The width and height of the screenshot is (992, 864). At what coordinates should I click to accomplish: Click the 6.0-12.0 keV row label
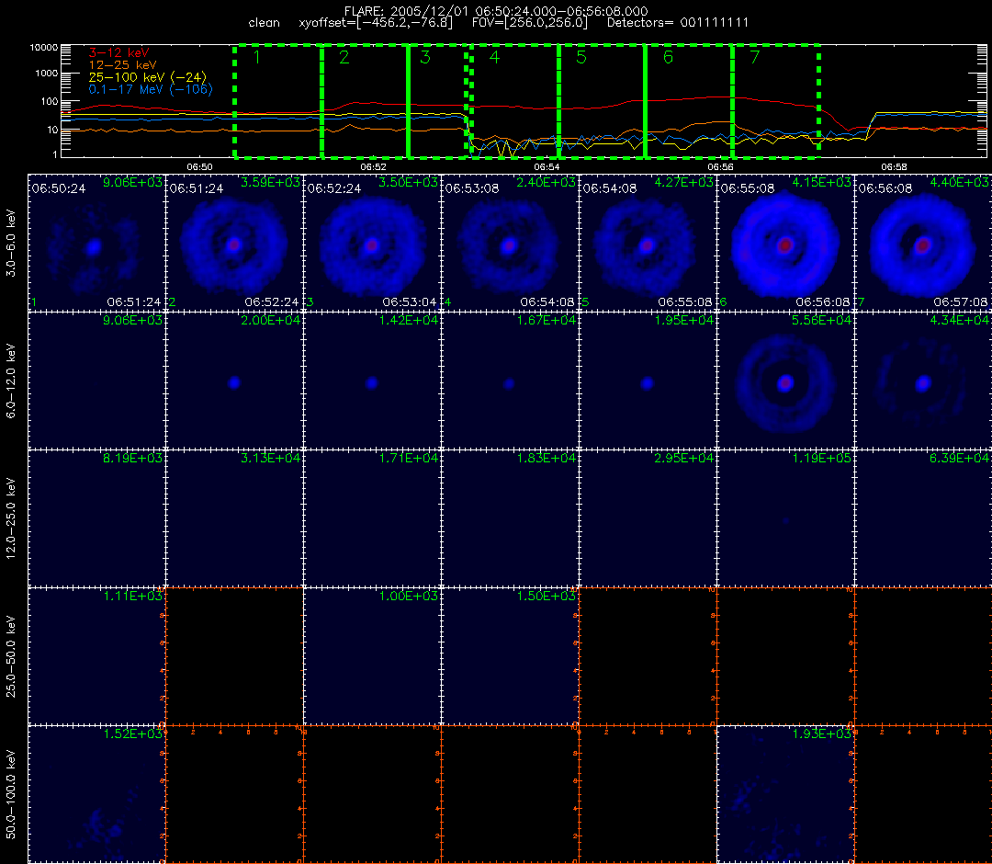coord(11,381)
